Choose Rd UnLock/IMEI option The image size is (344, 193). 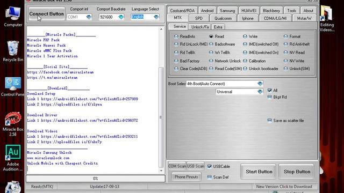click(x=191, y=44)
